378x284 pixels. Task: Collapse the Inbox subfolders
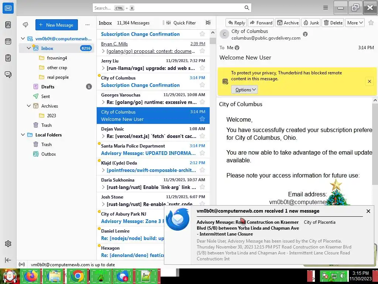pyautogui.click(x=29, y=48)
